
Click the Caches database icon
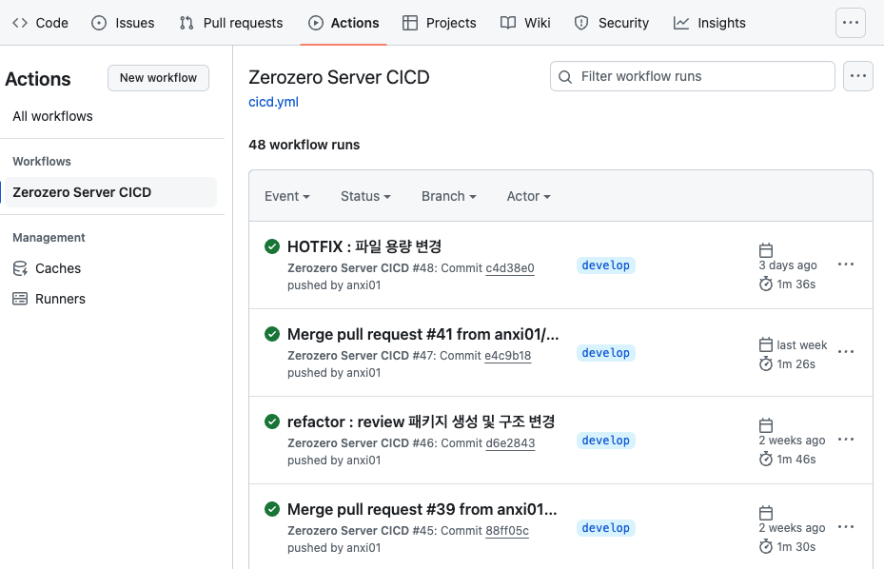pyautogui.click(x=20, y=268)
